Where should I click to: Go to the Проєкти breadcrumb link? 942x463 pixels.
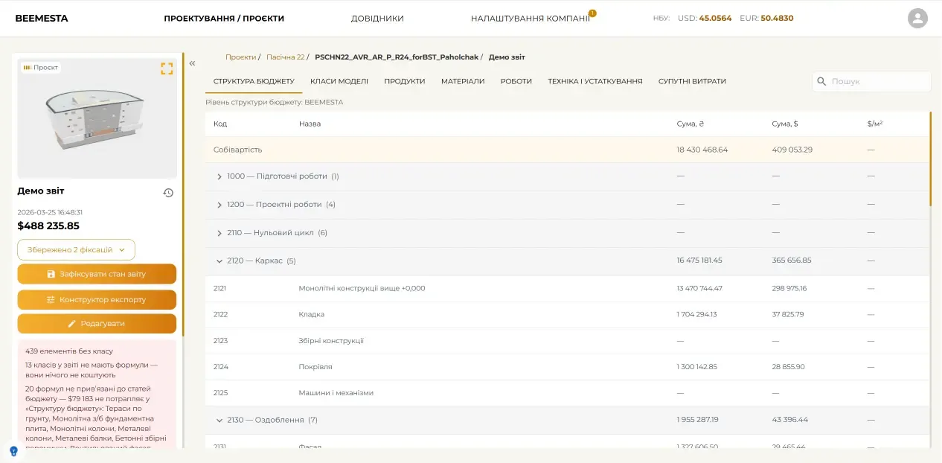(x=241, y=57)
